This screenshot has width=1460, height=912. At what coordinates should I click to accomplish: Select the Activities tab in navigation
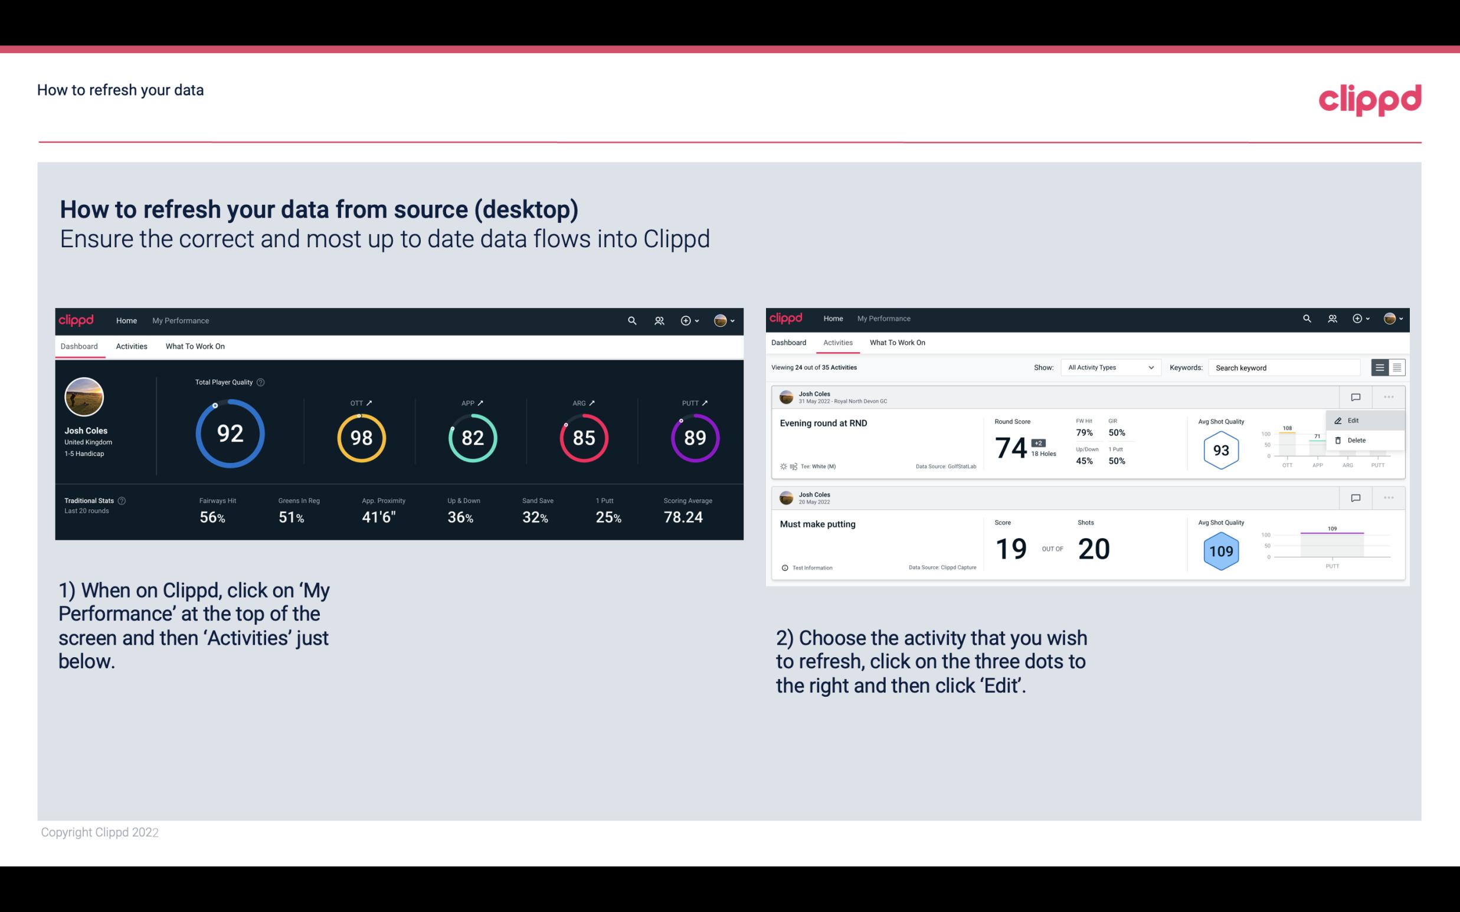(x=130, y=346)
